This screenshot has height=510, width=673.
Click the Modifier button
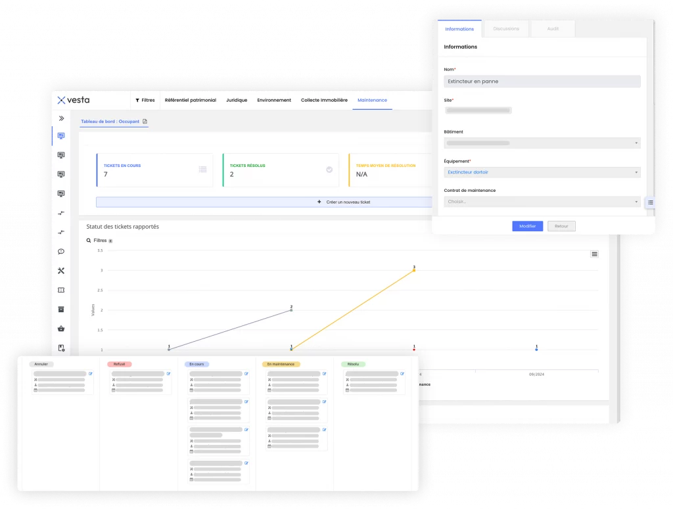pyautogui.click(x=527, y=226)
